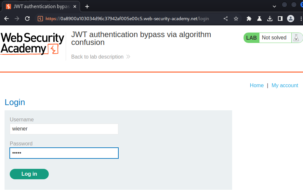Click the lab title heading text
This screenshot has height=190, width=303.
[141, 38]
